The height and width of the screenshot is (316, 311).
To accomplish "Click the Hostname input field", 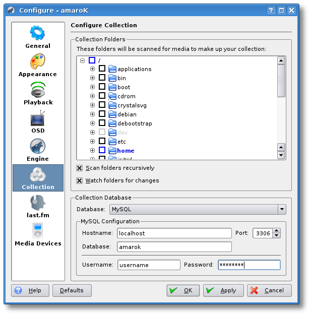I will pyautogui.click(x=174, y=233).
